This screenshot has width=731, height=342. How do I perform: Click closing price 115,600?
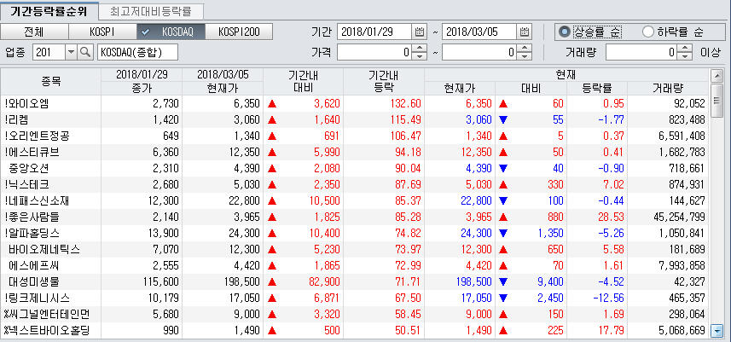coord(160,282)
